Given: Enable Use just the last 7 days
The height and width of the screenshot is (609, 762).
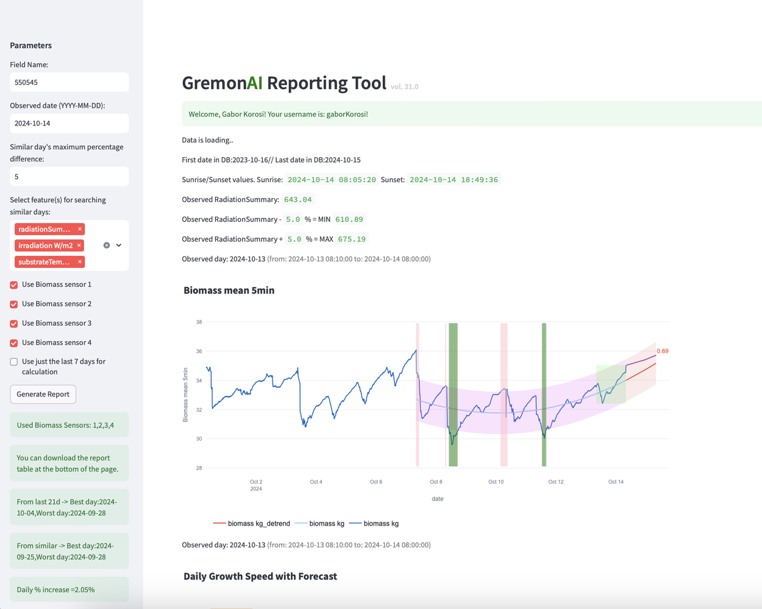Looking at the screenshot, I should [x=13, y=362].
